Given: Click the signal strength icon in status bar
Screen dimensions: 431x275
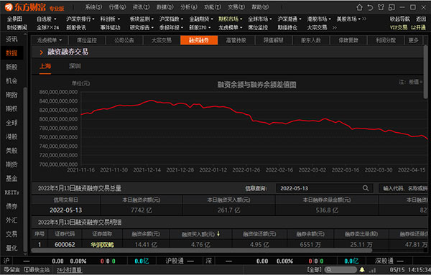Looking at the screenshot, I should pyautogui.click(x=373, y=270).
